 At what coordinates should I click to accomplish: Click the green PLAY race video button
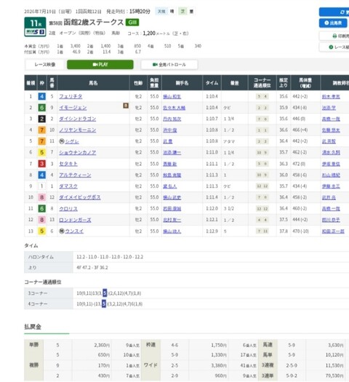pyautogui.click(x=100, y=65)
